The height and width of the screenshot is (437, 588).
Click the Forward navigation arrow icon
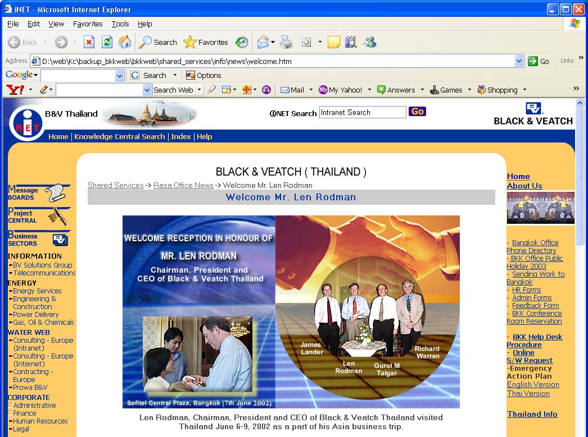[x=61, y=42]
